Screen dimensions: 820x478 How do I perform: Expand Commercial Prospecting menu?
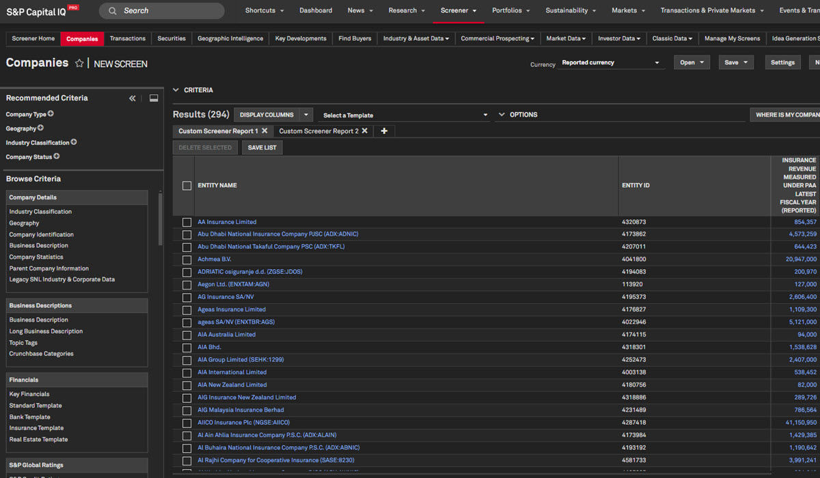click(497, 39)
